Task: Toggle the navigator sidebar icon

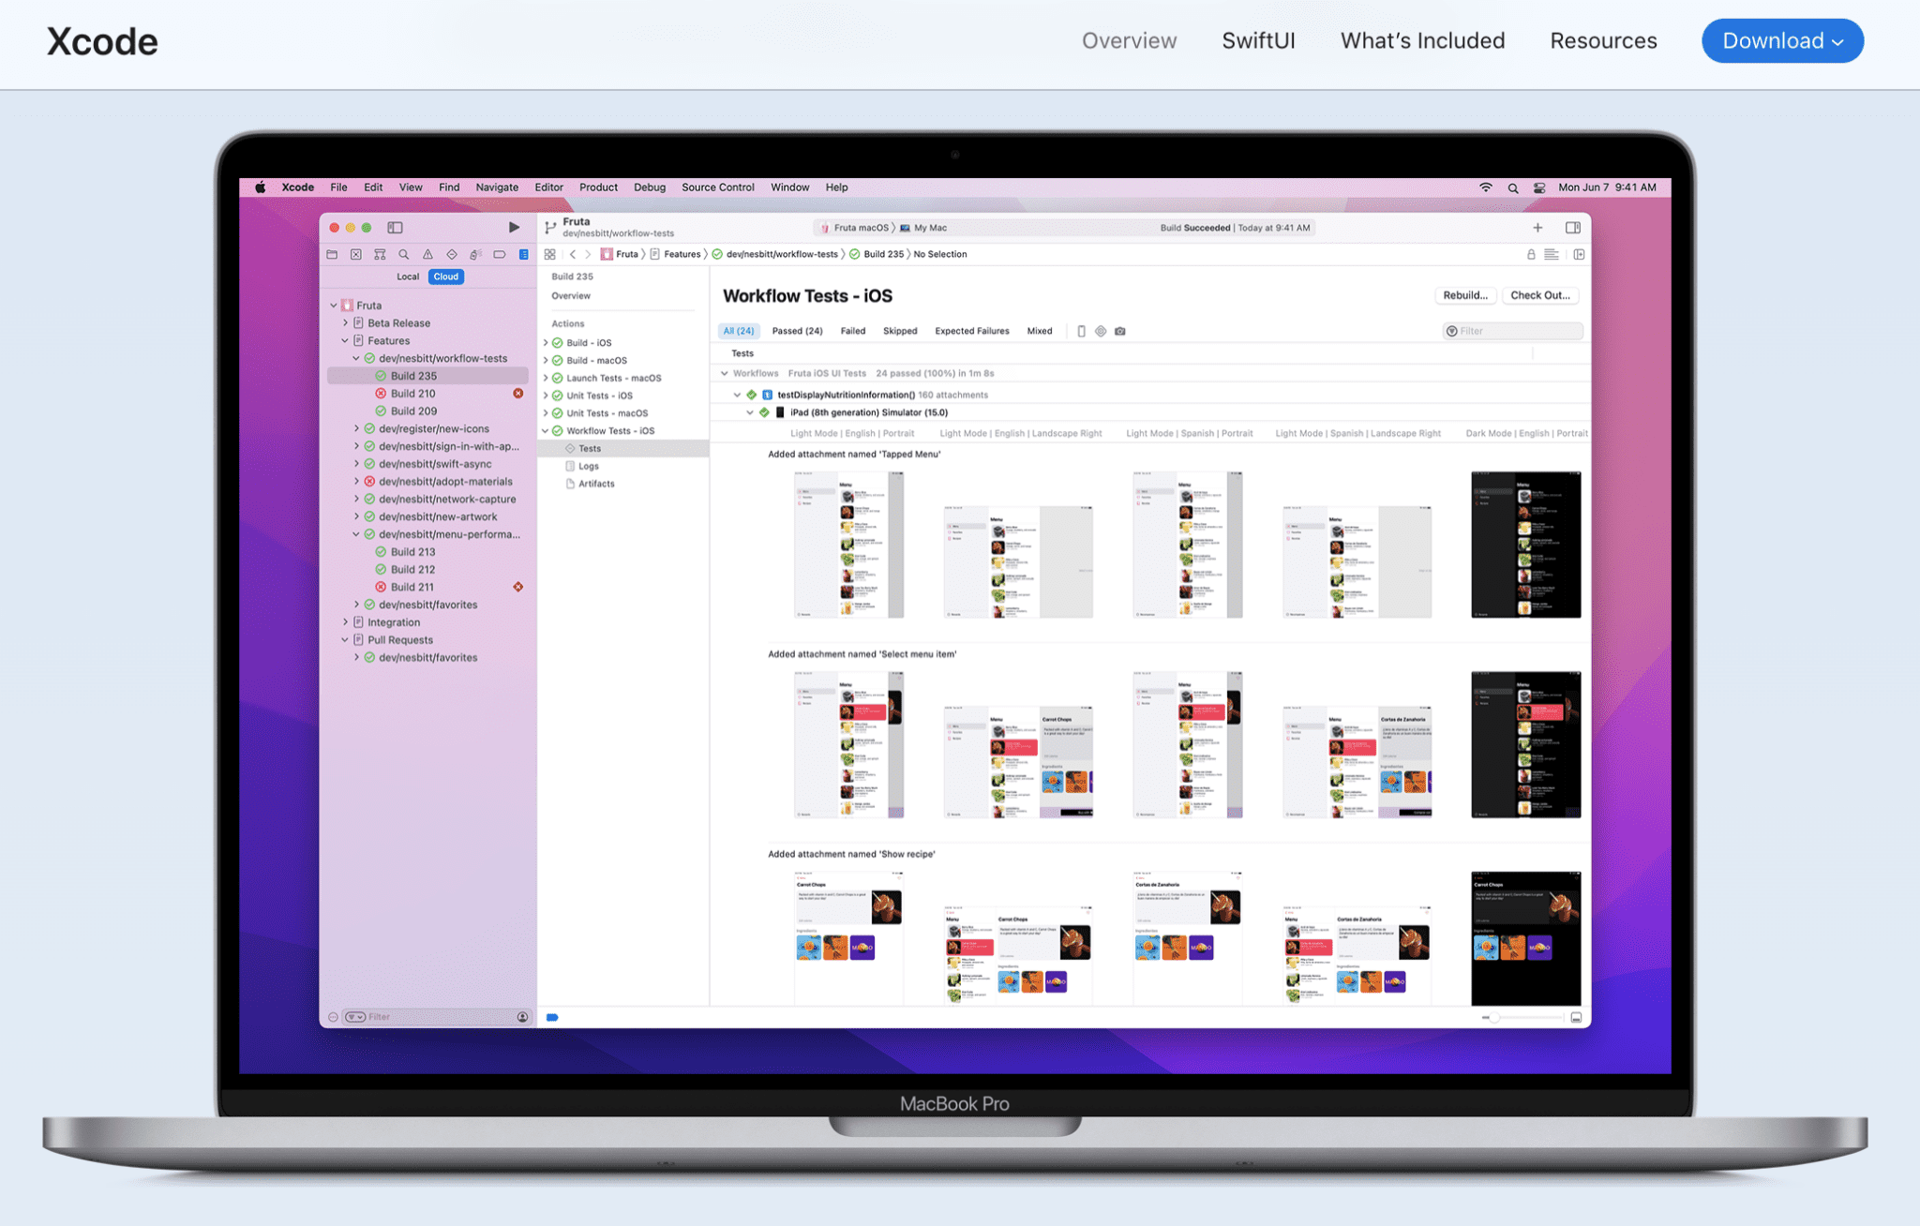Action: 395,227
